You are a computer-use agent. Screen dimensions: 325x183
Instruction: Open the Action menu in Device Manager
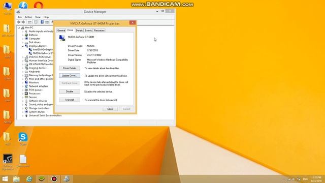coord(28,17)
